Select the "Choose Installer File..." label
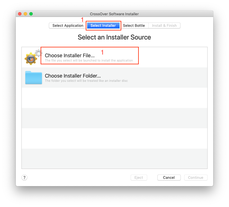Screen dimensions: 229x207 [x=70, y=56]
